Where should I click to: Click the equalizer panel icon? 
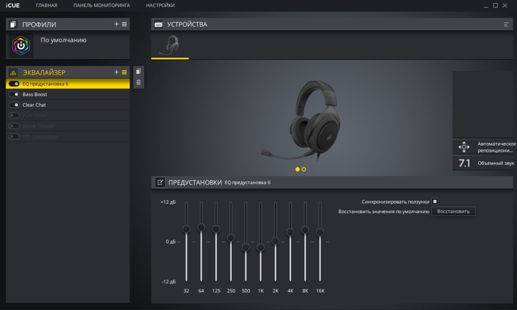click(13, 72)
